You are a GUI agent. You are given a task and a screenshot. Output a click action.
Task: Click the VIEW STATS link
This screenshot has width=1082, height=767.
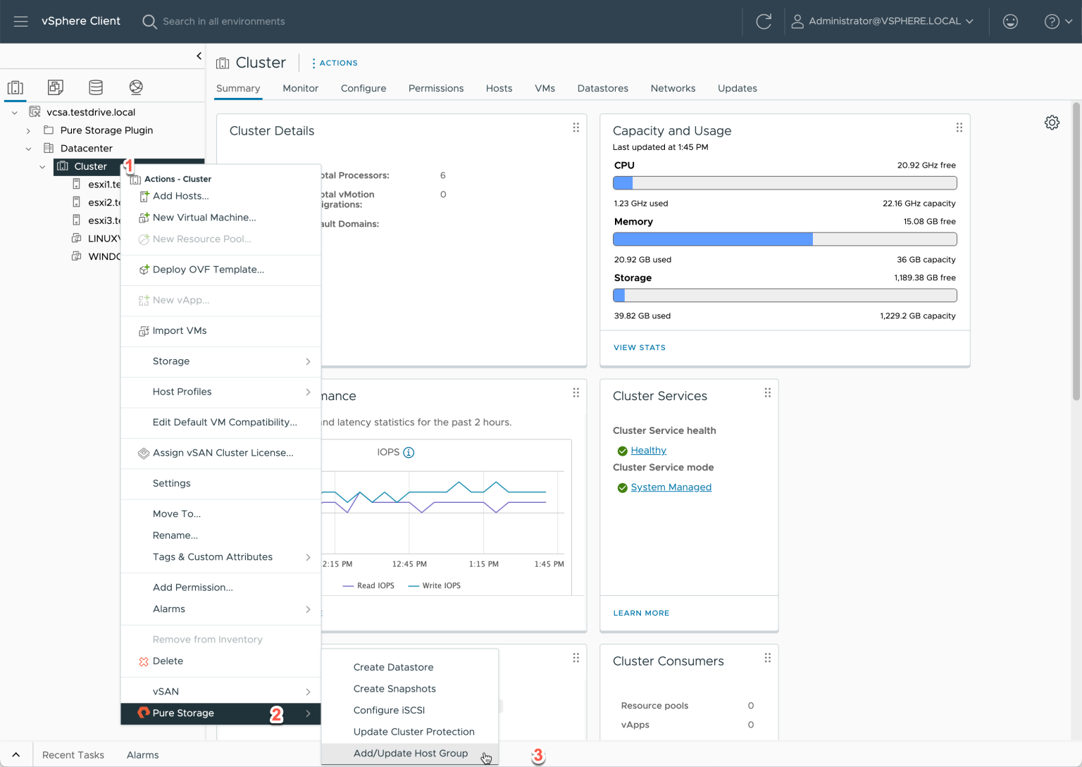[639, 347]
